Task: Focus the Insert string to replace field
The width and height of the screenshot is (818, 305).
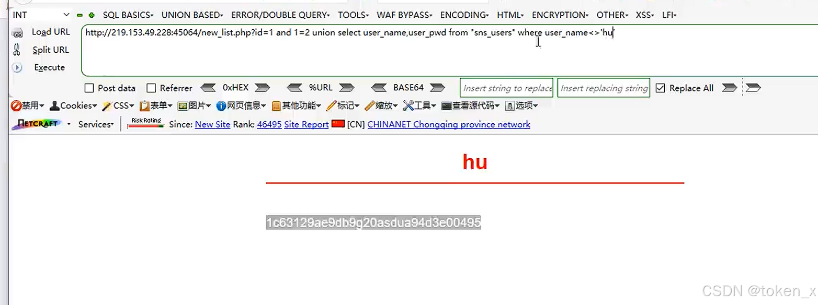Action: pos(507,88)
